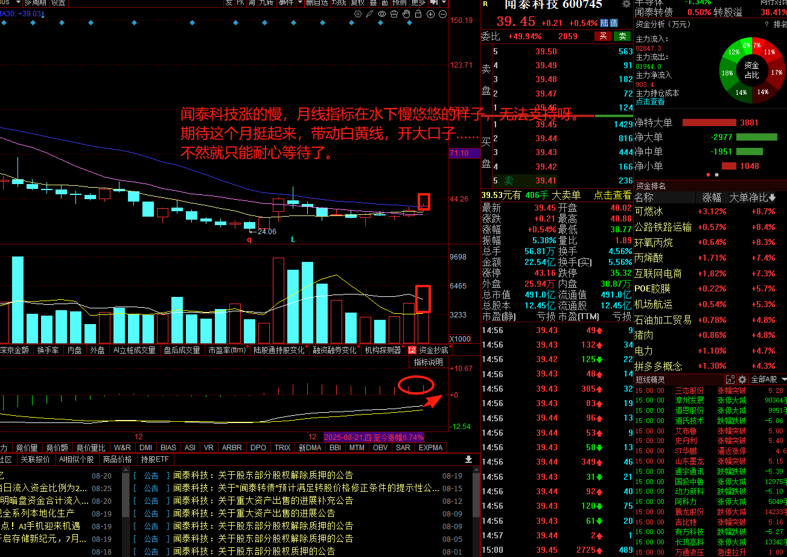Viewport: 787px width, 557px height.
Task: Switch indicator to TRIX
Action: tap(282, 448)
